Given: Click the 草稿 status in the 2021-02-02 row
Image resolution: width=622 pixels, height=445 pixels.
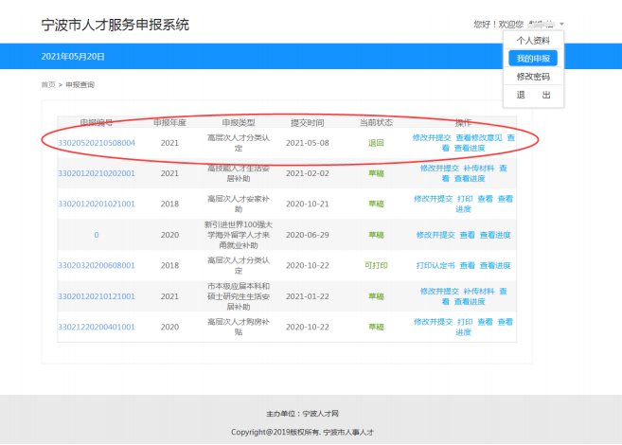Looking at the screenshot, I should [376, 173].
